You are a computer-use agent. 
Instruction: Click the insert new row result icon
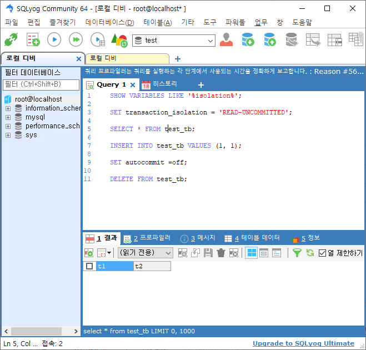point(89,253)
